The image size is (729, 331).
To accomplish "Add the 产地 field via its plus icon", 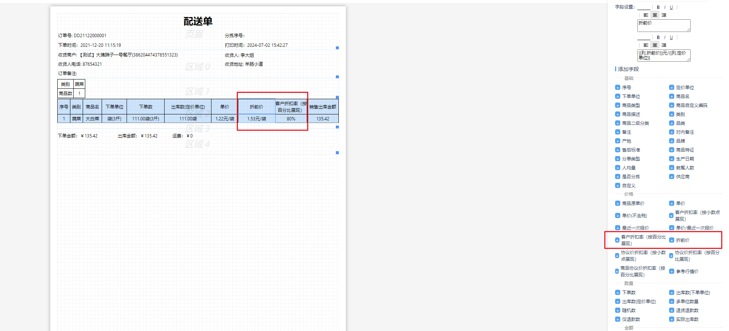I will (618, 141).
